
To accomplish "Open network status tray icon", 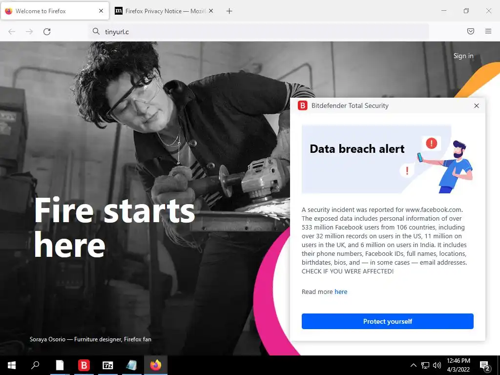I will (x=425, y=365).
